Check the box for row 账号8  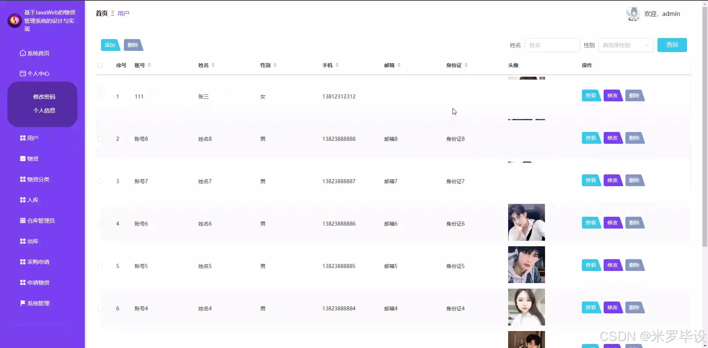tap(100, 139)
